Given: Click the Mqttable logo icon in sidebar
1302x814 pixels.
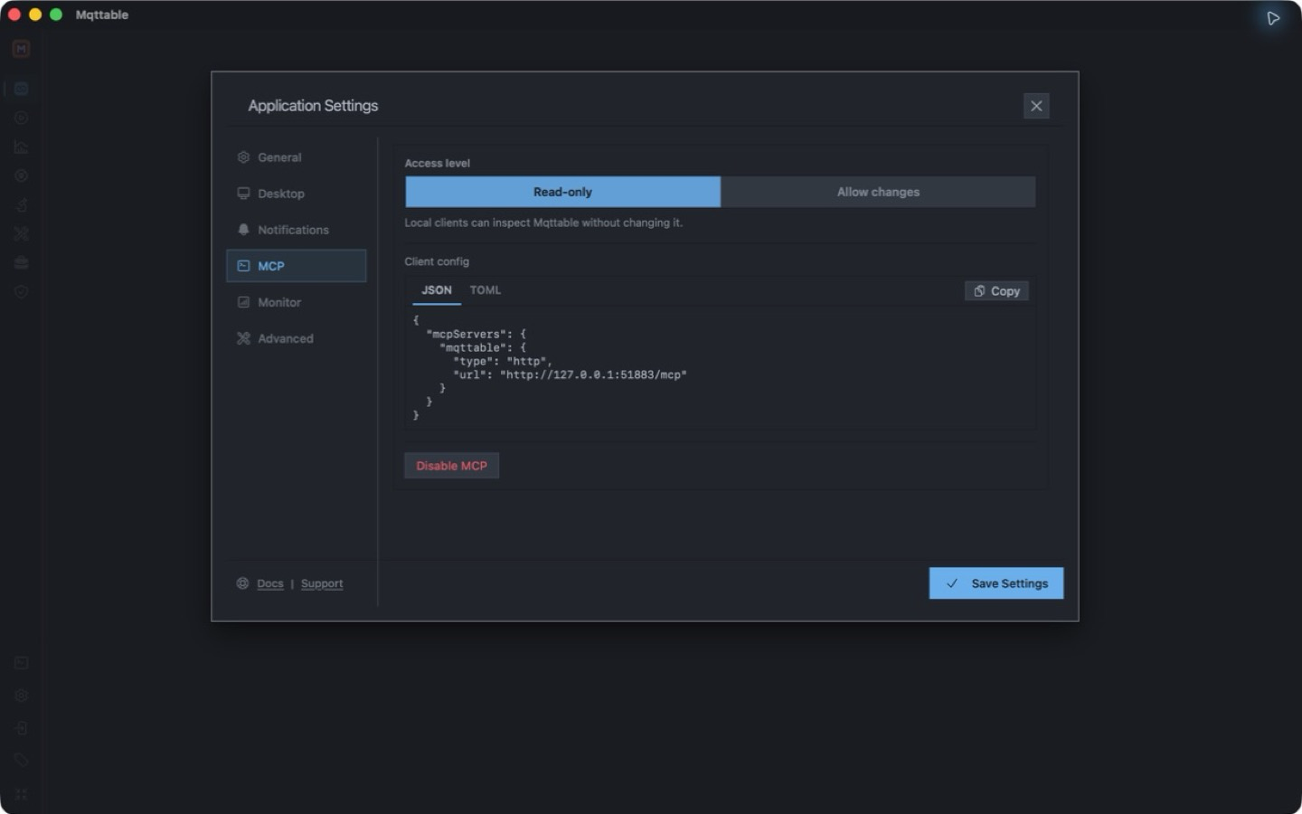Looking at the screenshot, I should pyautogui.click(x=21, y=49).
